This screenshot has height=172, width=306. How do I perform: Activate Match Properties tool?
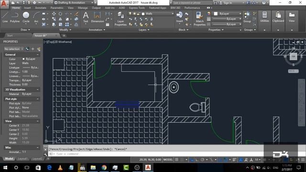point(199,19)
